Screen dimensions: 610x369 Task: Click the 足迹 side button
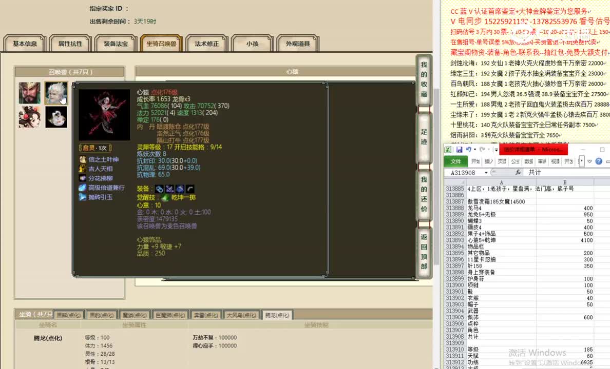click(x=424, y=137)
